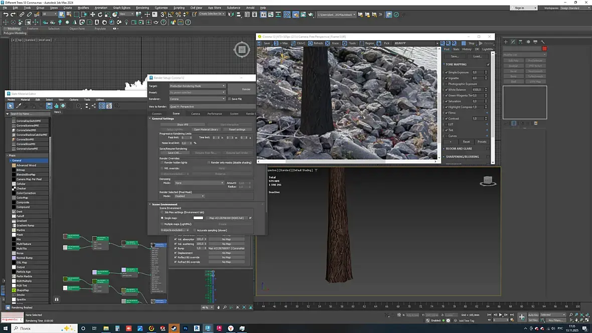
Task: Expand the Bloom and Glare section
Action: coord(459,148)
